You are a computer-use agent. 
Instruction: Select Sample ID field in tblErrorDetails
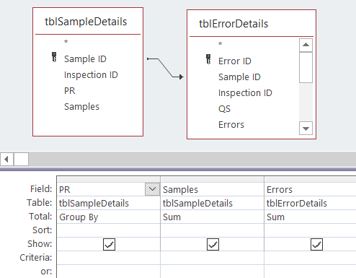click(x=239, y=77)
